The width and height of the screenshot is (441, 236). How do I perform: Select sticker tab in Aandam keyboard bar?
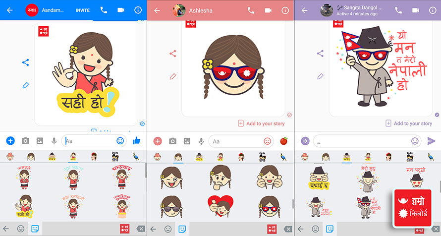(x=35, y=229)
